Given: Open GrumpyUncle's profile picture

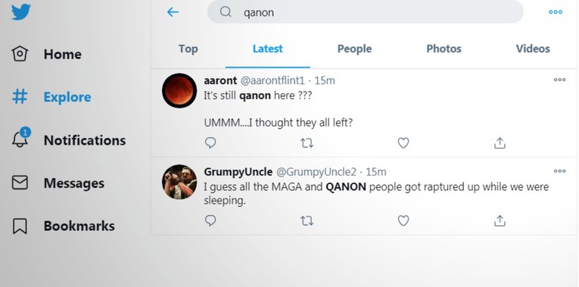Looking at the screenshot, I should coord(179,182).
